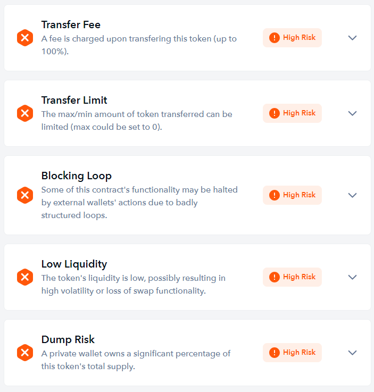The image size is (374, 392).
Task: Click the High Risk badge for Transfer Limit
Action: pyautogui.click(x=292, y=113)
